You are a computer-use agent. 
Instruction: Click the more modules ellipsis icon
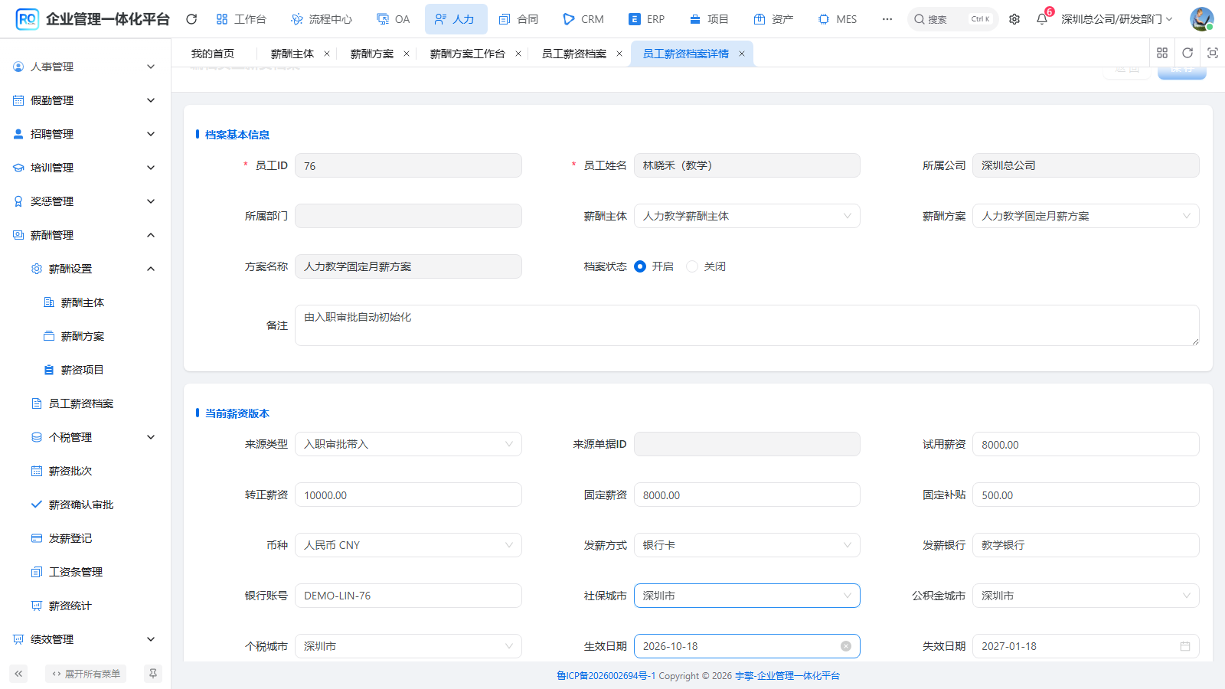point(887,19)
